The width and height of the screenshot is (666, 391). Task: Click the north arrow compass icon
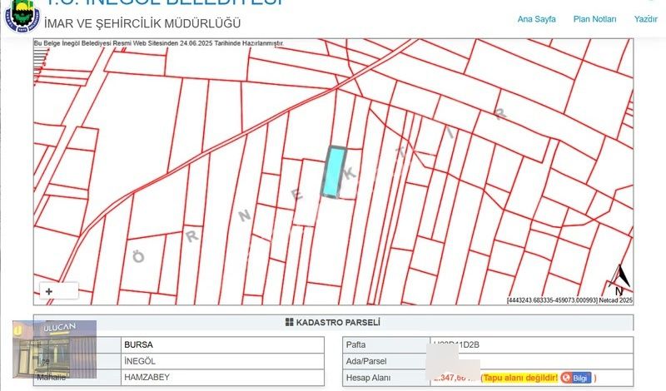620,280
